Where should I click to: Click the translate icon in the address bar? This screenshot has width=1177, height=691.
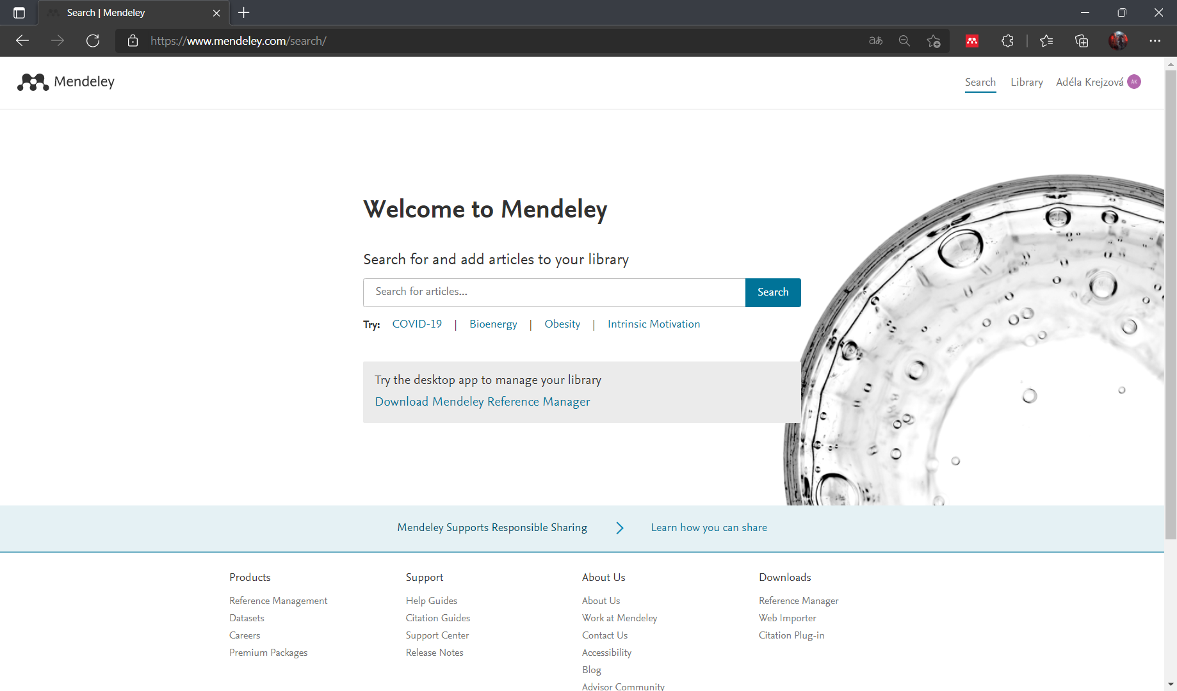tap(875, 41)
